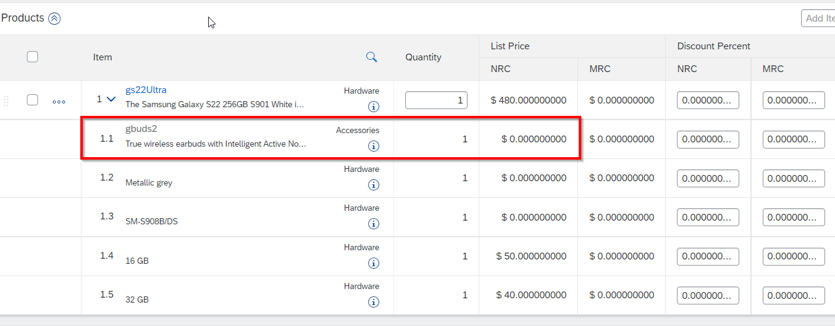835x326 pixels.
Task: Show info for Metallic grey item
Action: tap(374, 185)
